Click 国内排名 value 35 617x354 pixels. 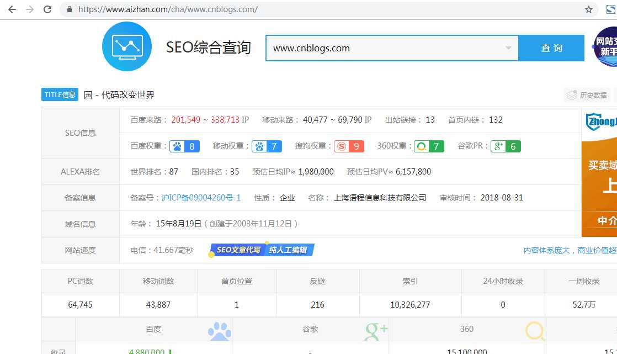[235, 172]
